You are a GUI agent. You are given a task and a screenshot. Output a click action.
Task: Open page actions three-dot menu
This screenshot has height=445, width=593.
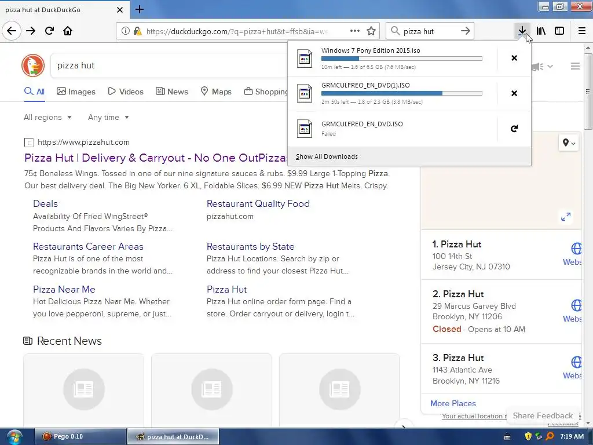355,31
